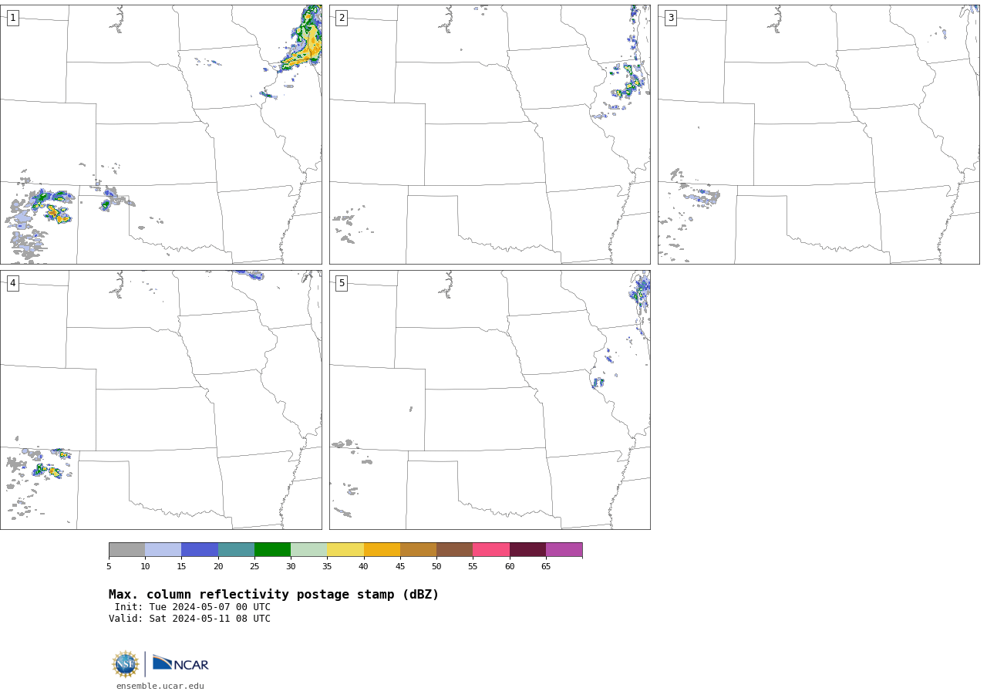Viewport: 987px width, 695px height.
Task: Select the maroon 60-65 dBZ swatch
Action: tap(527, 549)
